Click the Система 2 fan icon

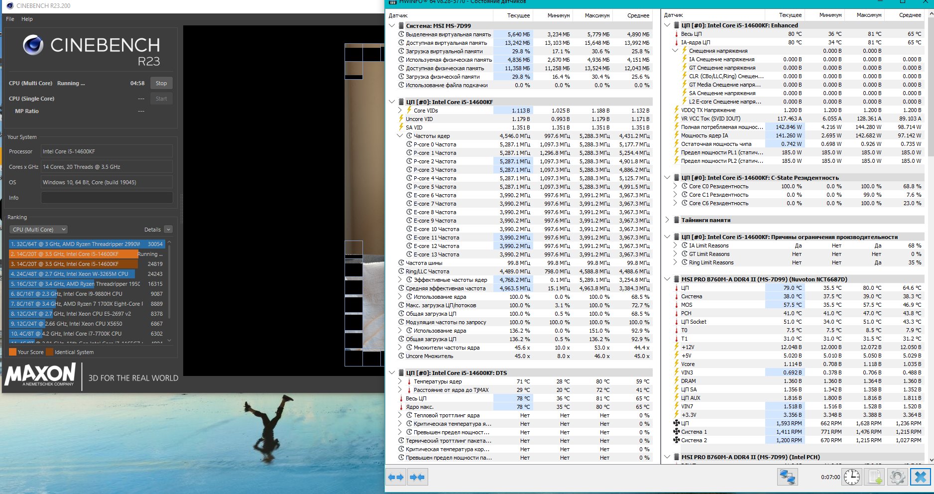677,440
